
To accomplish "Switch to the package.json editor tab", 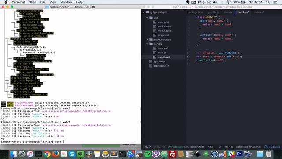I will pyautogui.click(x=195, y=12).
